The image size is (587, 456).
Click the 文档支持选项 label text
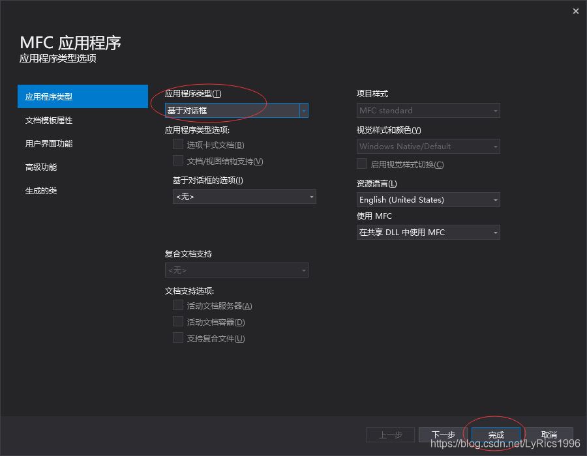[189, 291]
